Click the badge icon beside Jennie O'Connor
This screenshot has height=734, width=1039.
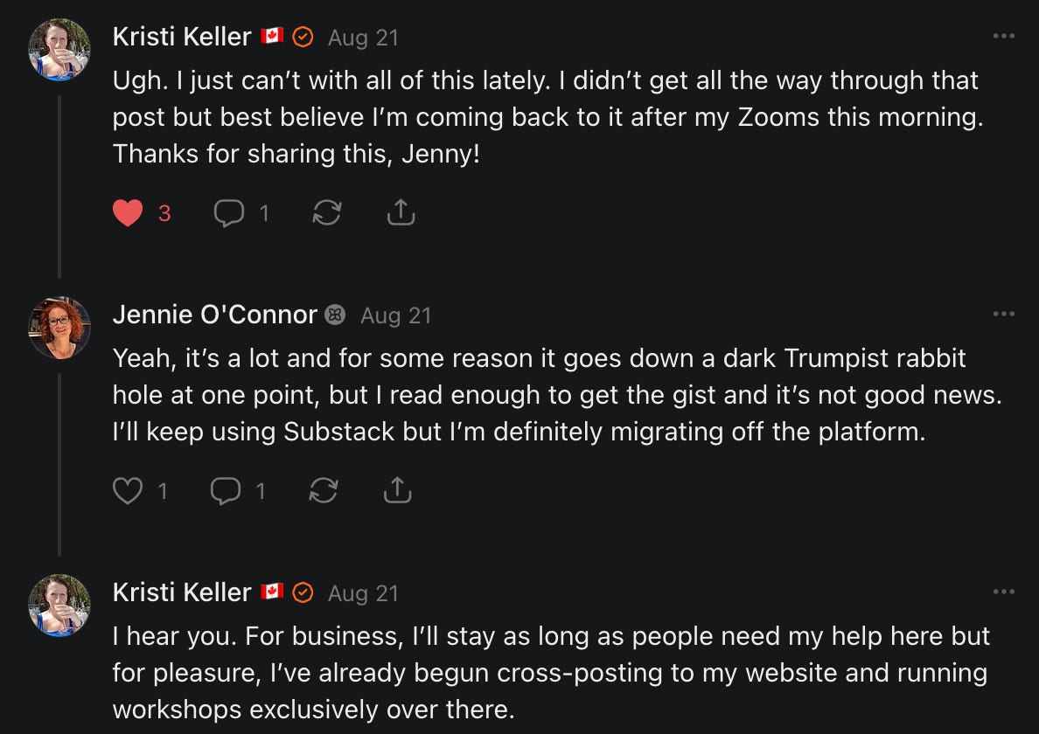click(335, 315)
